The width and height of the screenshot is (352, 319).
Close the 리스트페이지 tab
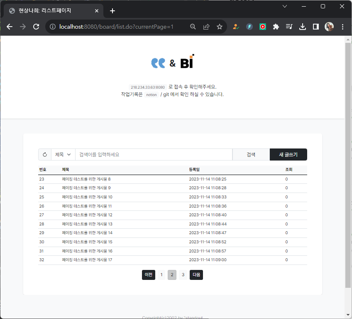(97, 11)
